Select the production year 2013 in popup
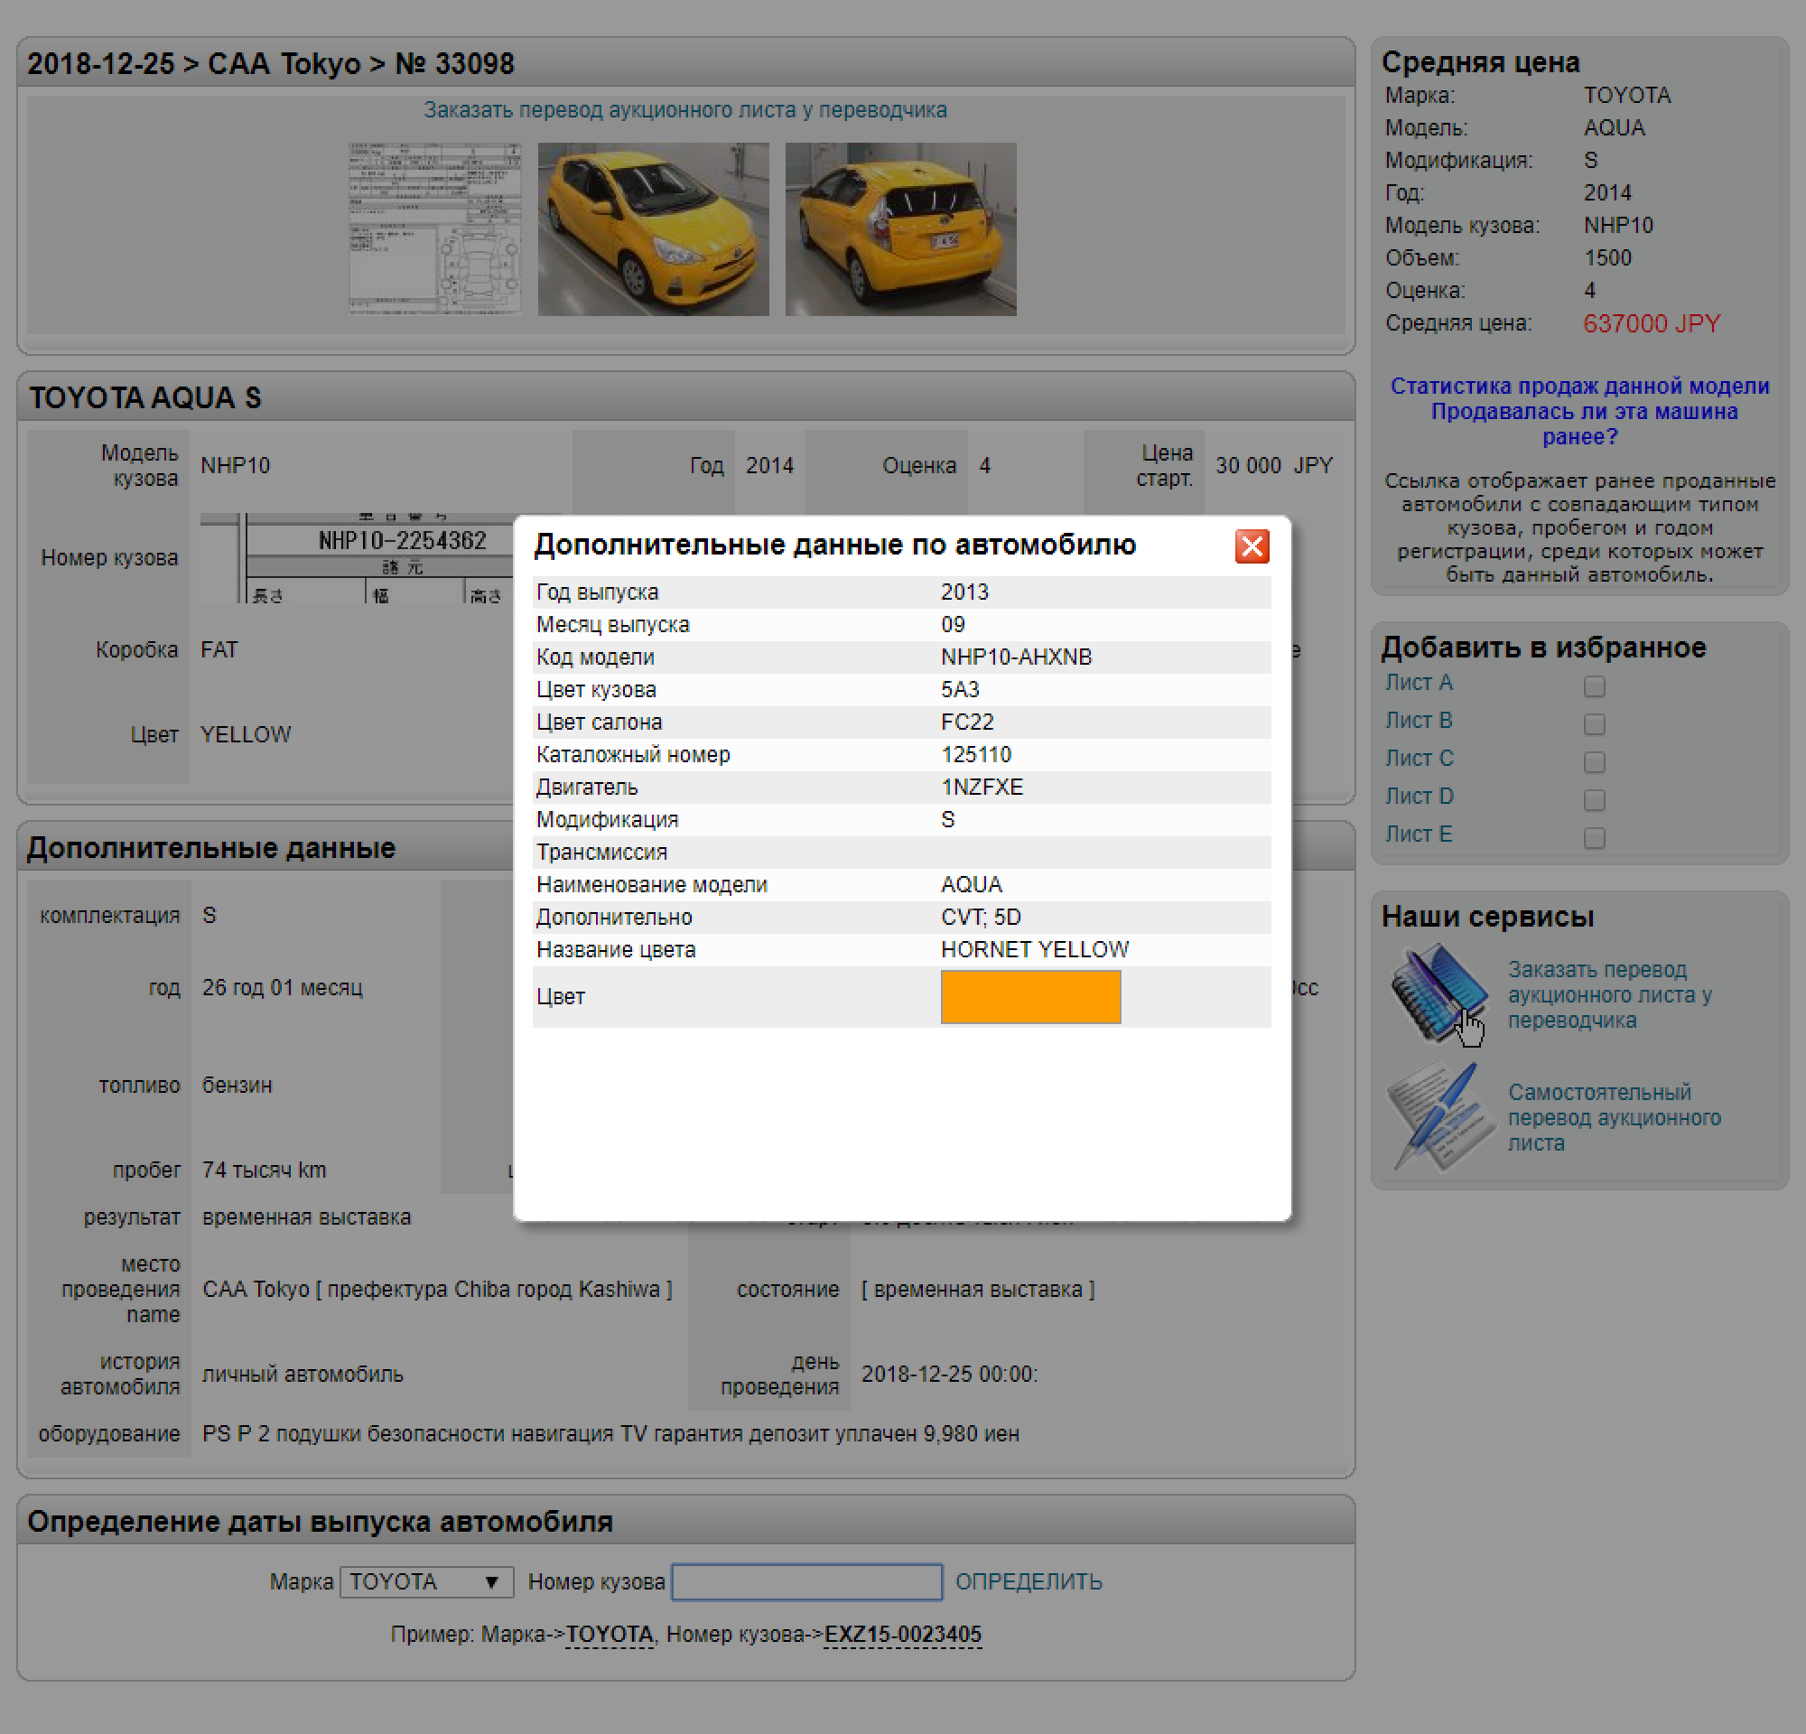Viewport: 1806px width, 1734px height. [x=964, y=592]
